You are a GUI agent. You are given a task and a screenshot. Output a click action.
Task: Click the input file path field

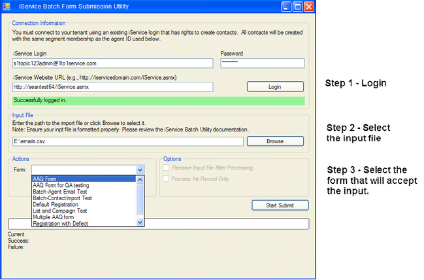(128, 141)
